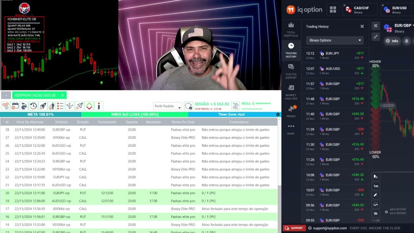The image size is (414, 233).
Task: Select the candlestick chart type icon
Action: [x=376, y=177]
